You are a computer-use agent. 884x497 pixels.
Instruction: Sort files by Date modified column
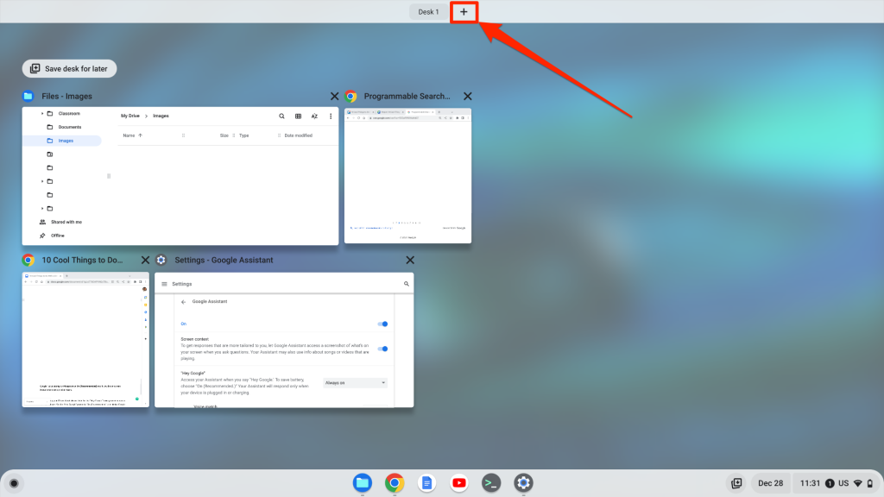(x=298, y=135)
